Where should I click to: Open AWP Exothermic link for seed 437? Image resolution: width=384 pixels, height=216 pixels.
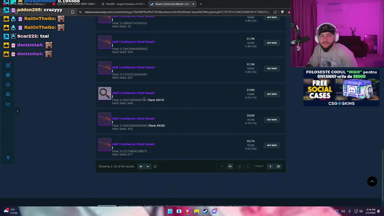(133, 67)
